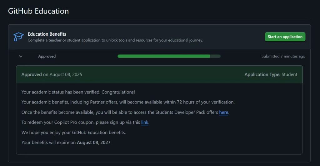Select the Approved status label beside chevron
The image size is (320, 166).
(47, 56)
